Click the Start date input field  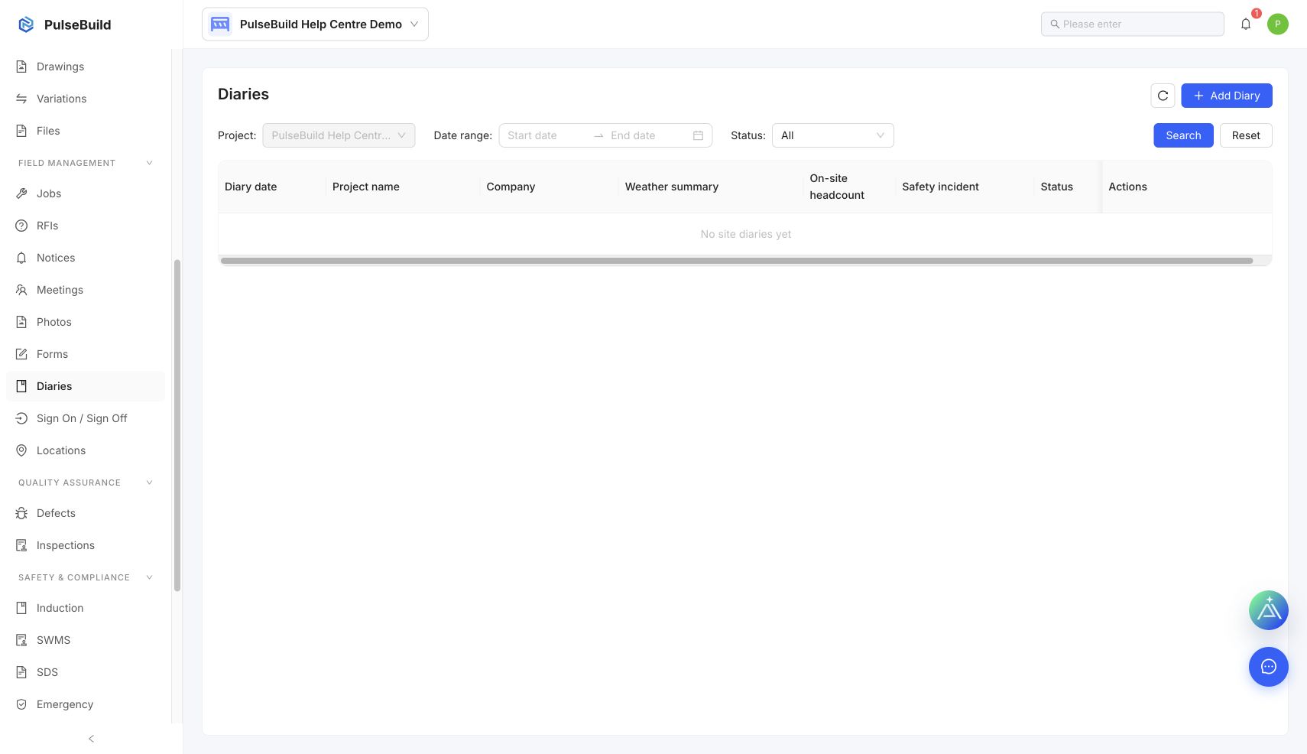(x=546, y=135)
